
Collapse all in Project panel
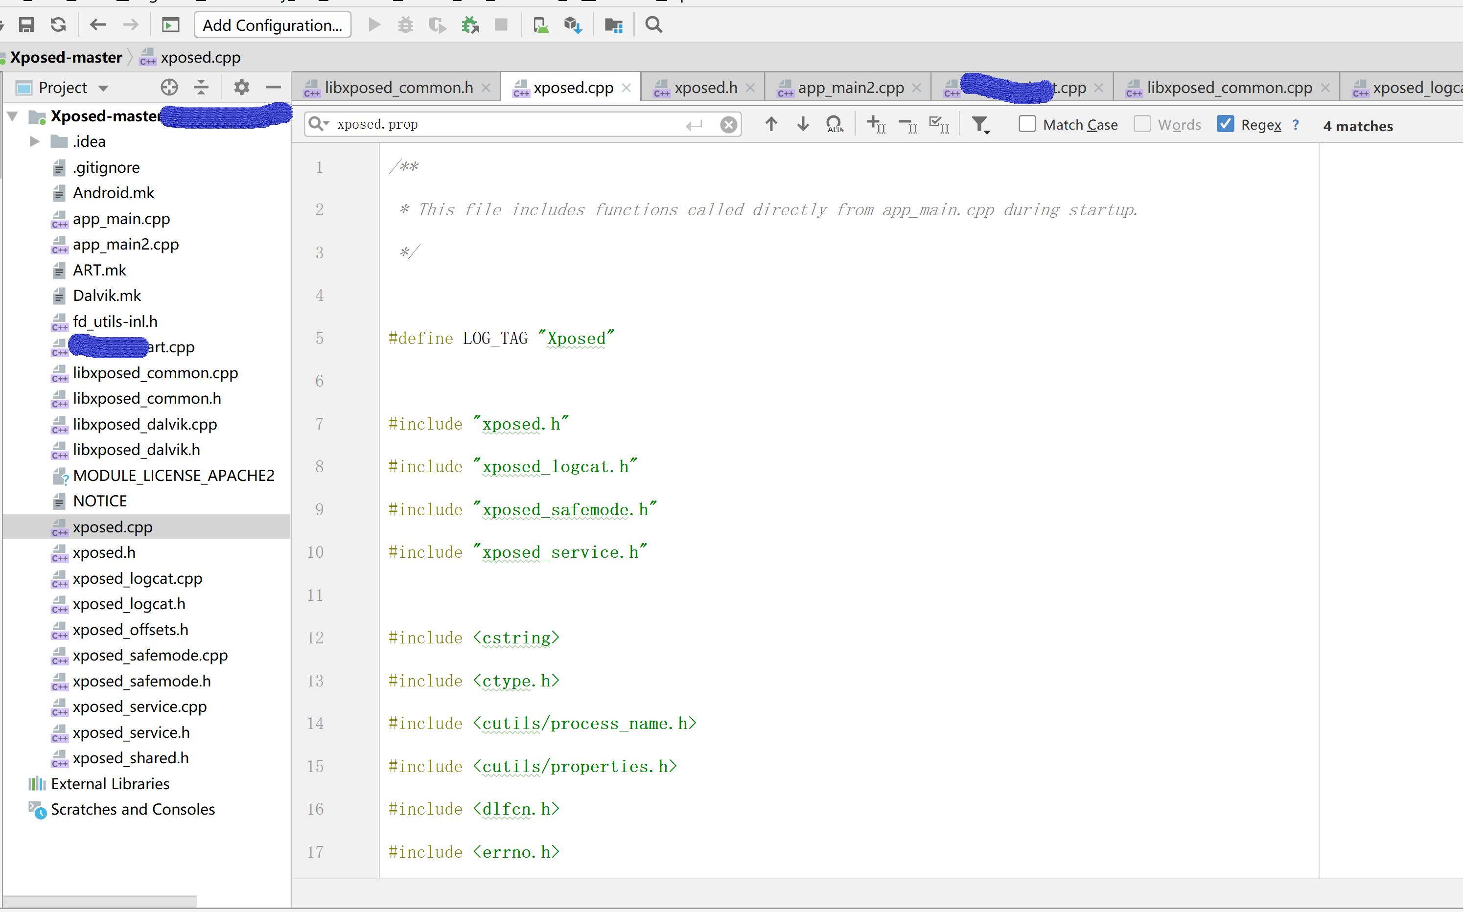point(202,88)
